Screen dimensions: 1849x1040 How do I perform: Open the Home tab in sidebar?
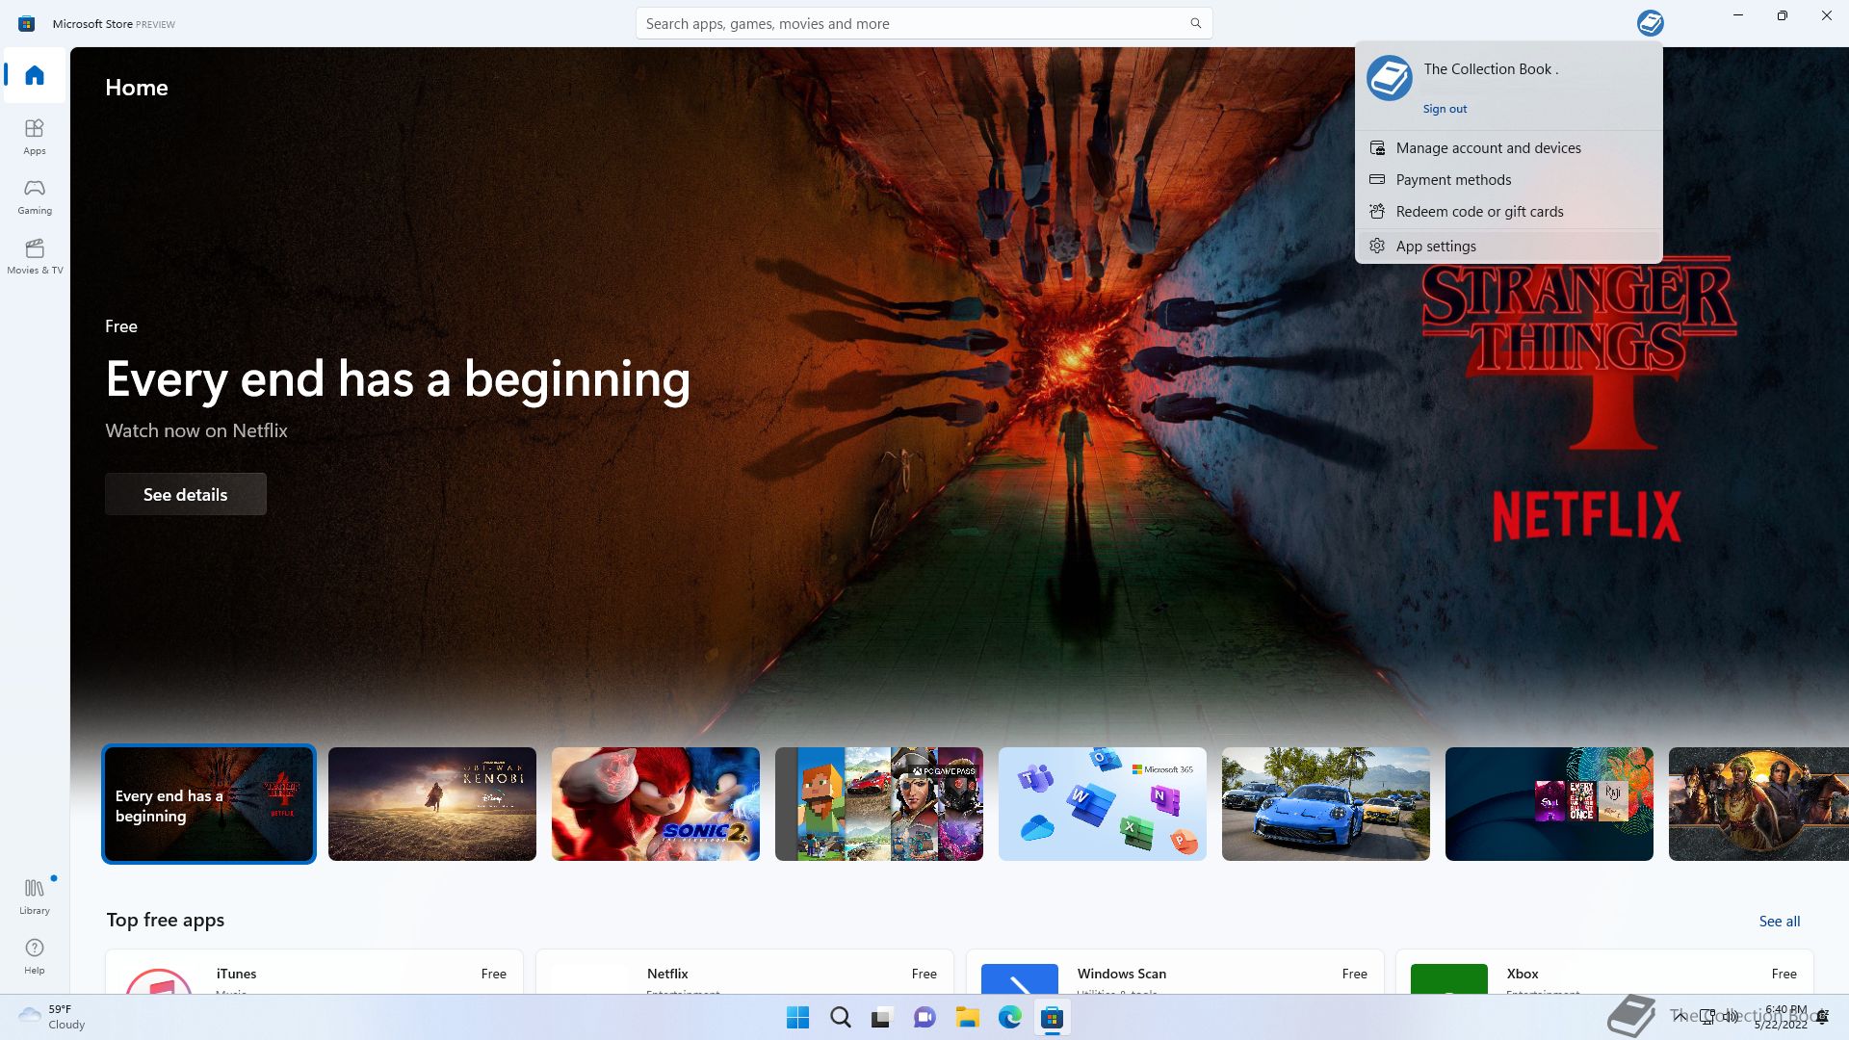(x=35, y=75)
